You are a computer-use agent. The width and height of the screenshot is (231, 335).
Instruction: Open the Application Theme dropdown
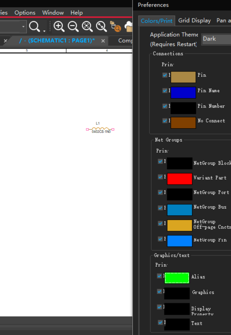click(216, 39)
